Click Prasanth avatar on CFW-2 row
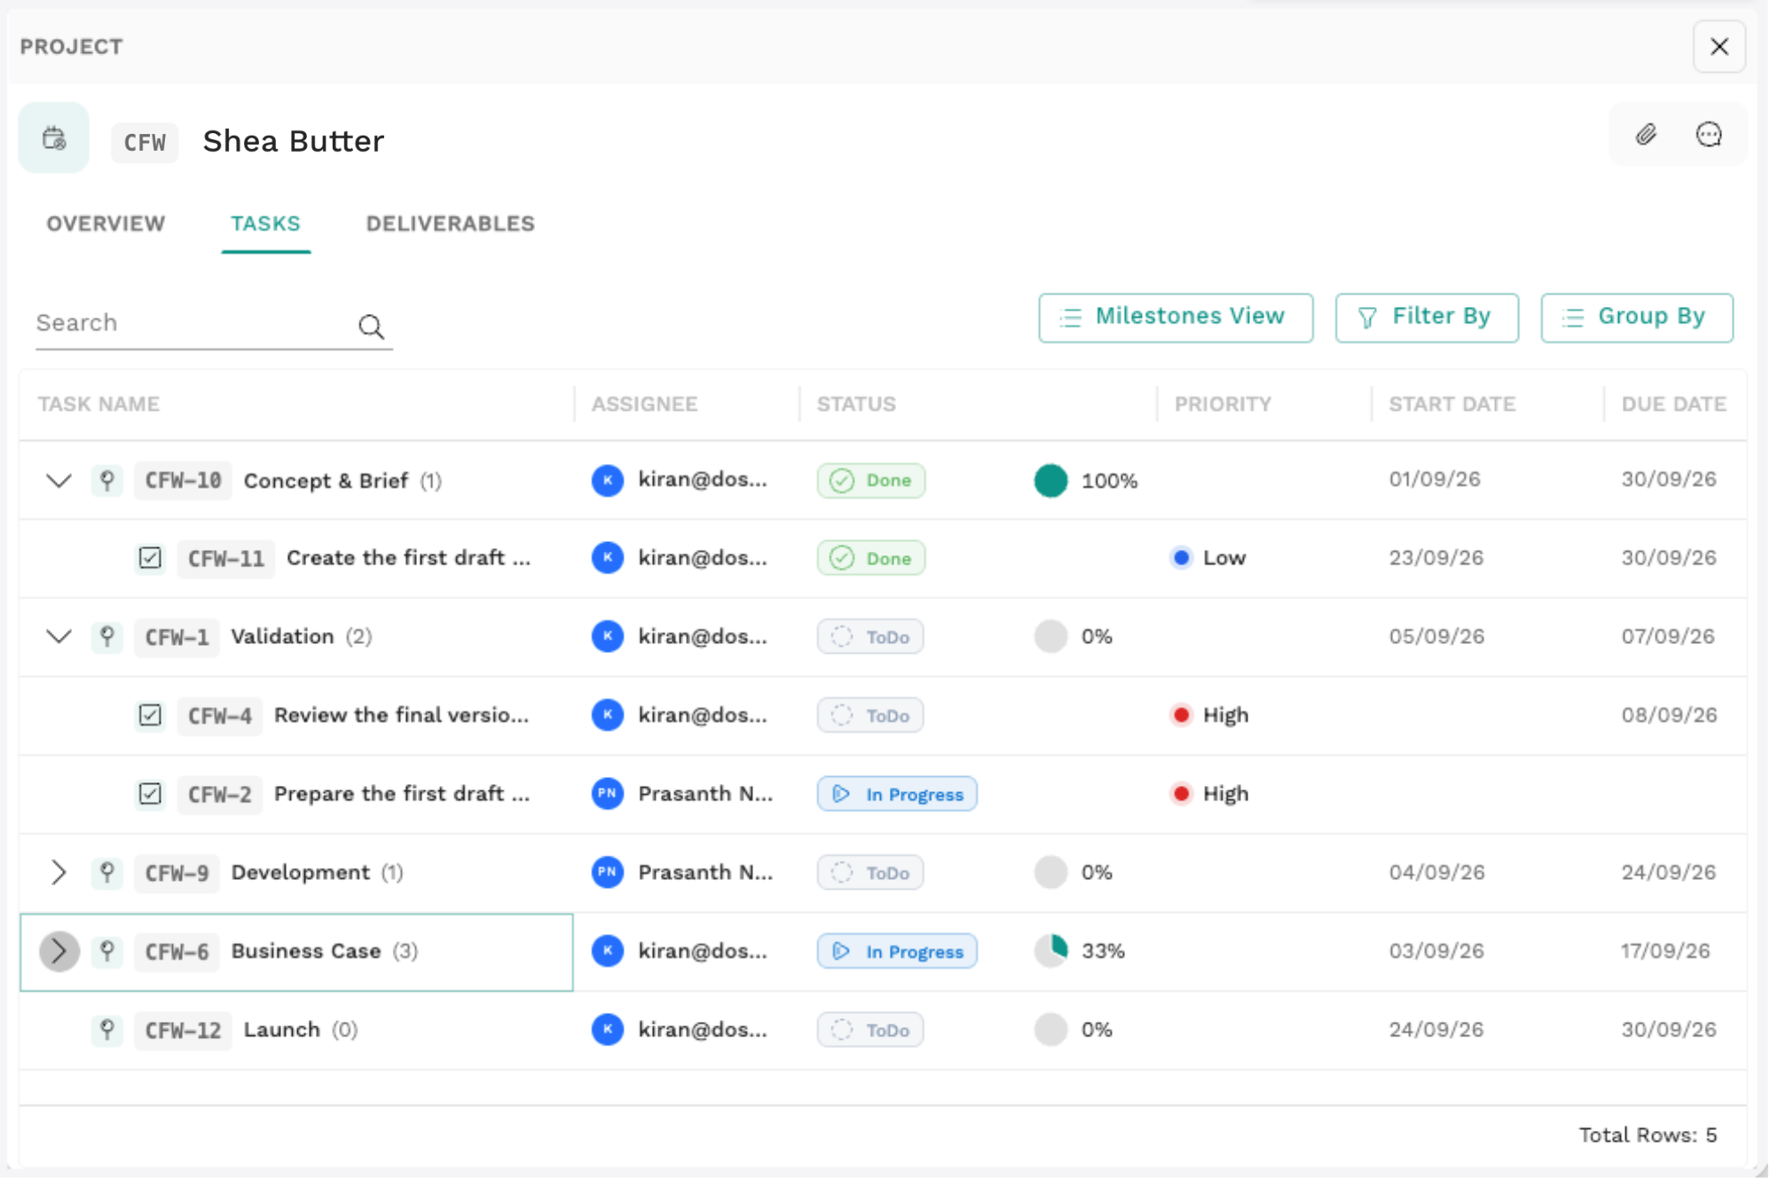This screenshot has width=1770, height=1178. (608, 794)
